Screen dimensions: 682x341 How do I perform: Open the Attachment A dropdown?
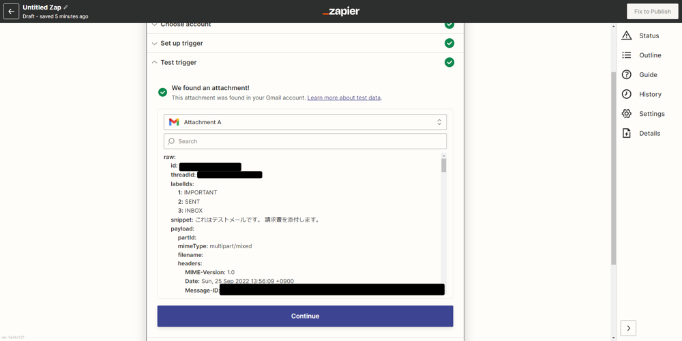pos(306,122)
